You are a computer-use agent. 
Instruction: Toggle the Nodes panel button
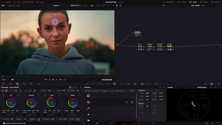(x=193, y=2)
